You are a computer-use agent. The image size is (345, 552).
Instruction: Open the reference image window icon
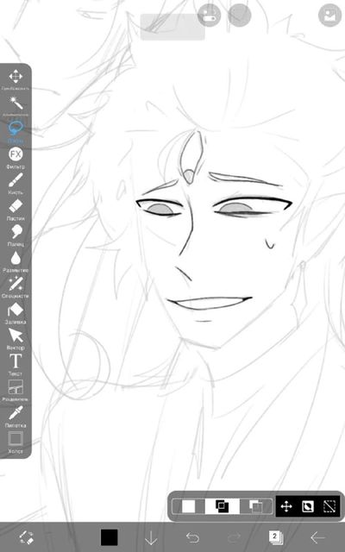coord(329,16)
